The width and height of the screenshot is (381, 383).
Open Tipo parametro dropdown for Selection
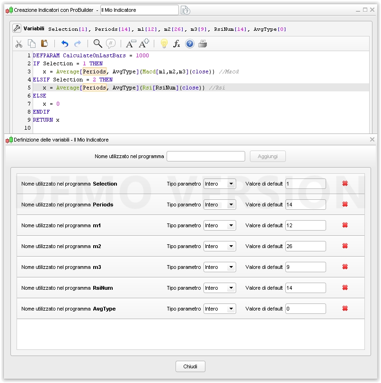point(220,184)
